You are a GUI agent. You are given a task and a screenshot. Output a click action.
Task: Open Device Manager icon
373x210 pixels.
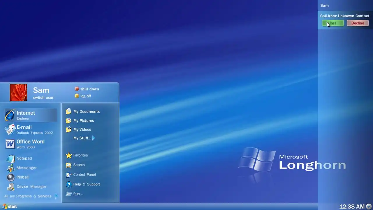(x=11, y=187)
